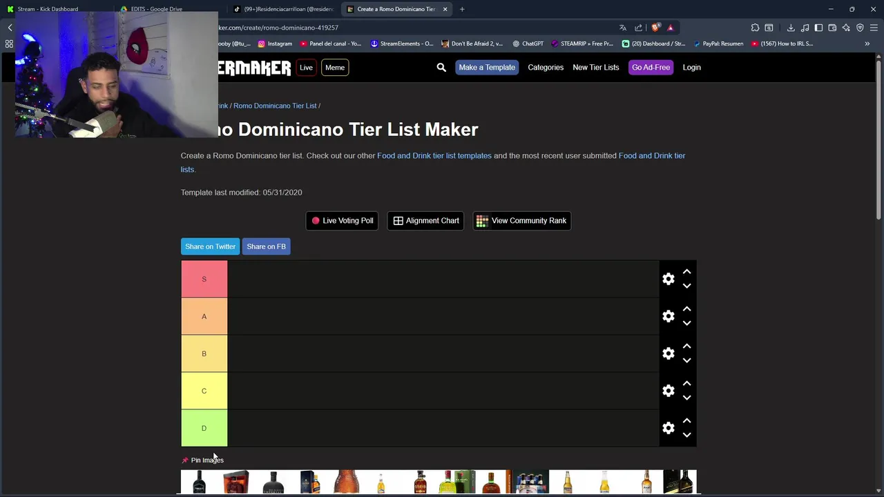Image resolution: width=884 pixels, height=497 pixels.
Task: Click the Brave Rewards triangle icon
Action: 670,28
